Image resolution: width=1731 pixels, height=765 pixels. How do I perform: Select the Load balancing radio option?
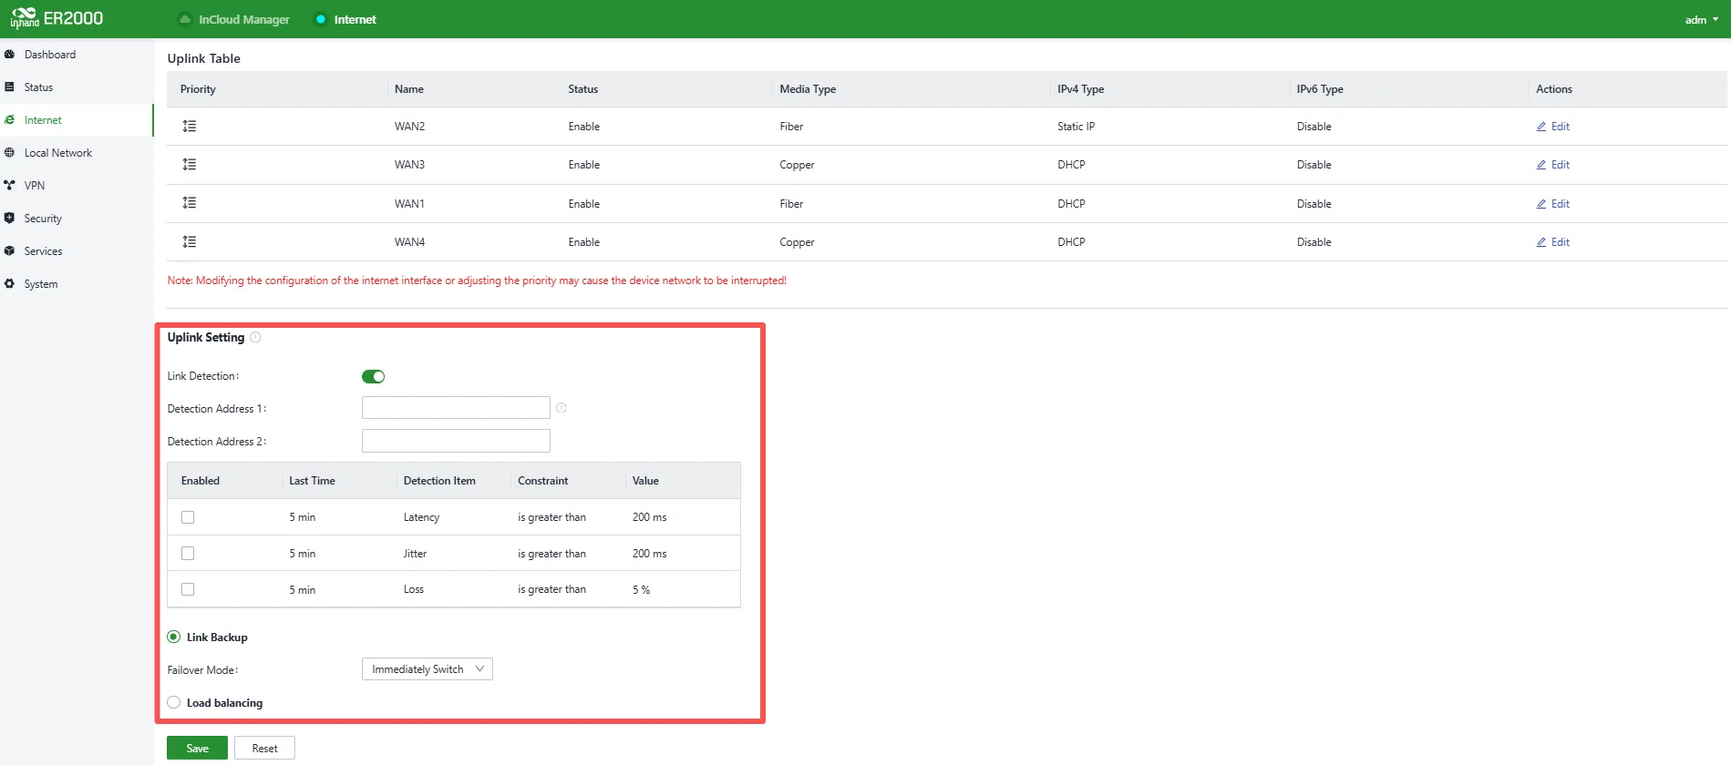click(174, 702)
